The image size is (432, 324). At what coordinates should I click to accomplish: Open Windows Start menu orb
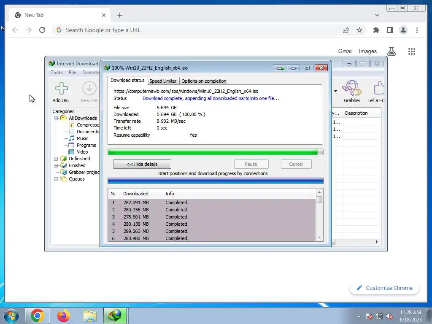point(11,316)
